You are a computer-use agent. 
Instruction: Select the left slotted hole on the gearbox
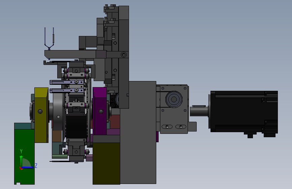point(167,127)
